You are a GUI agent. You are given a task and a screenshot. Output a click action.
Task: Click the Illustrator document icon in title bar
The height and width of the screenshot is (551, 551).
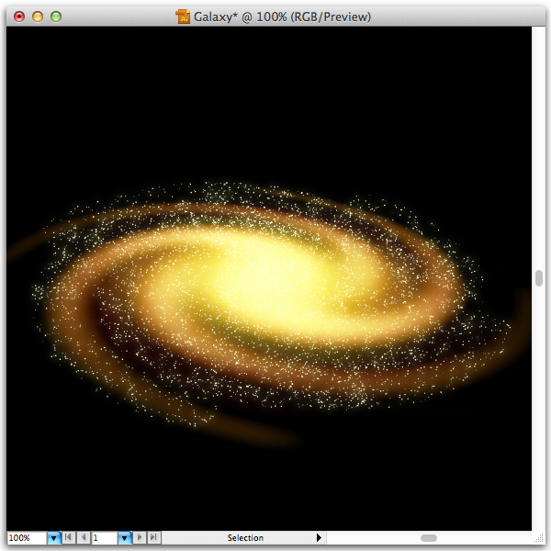pyautogui.click(x=183, y=17)
